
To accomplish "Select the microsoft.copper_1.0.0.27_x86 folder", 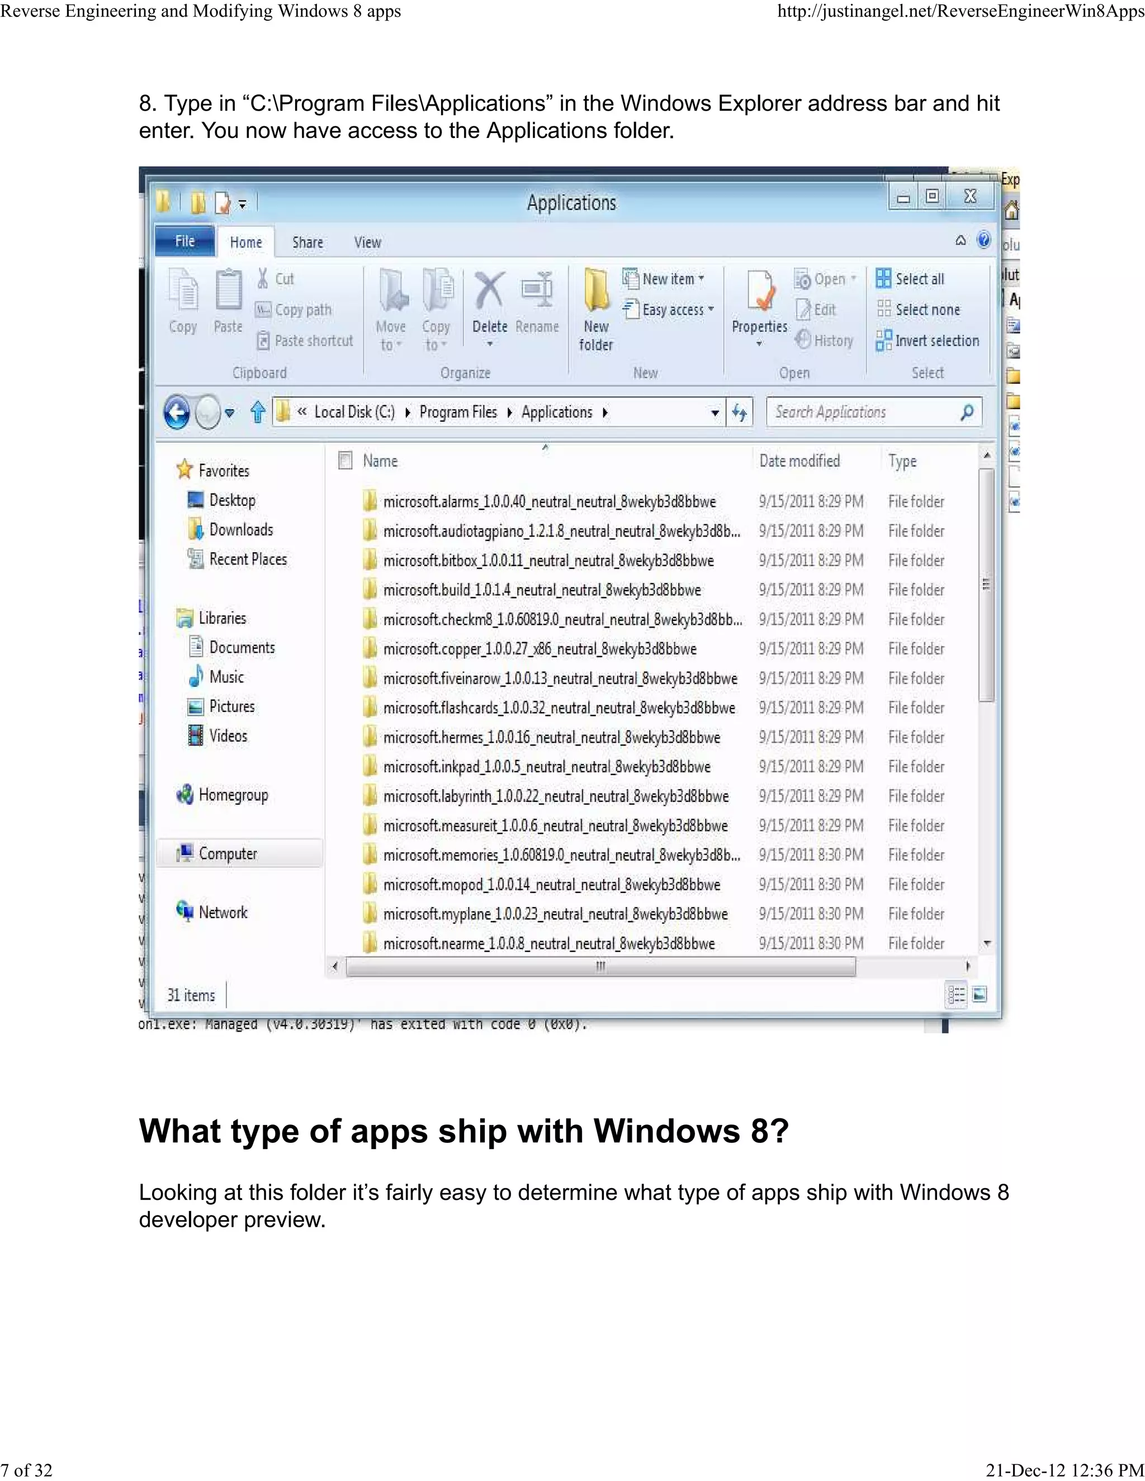I will pos(529,649).
